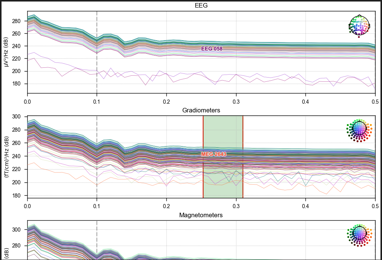Click the Magnetometers plot title
382x260 pixels.
tap(201, 215)
